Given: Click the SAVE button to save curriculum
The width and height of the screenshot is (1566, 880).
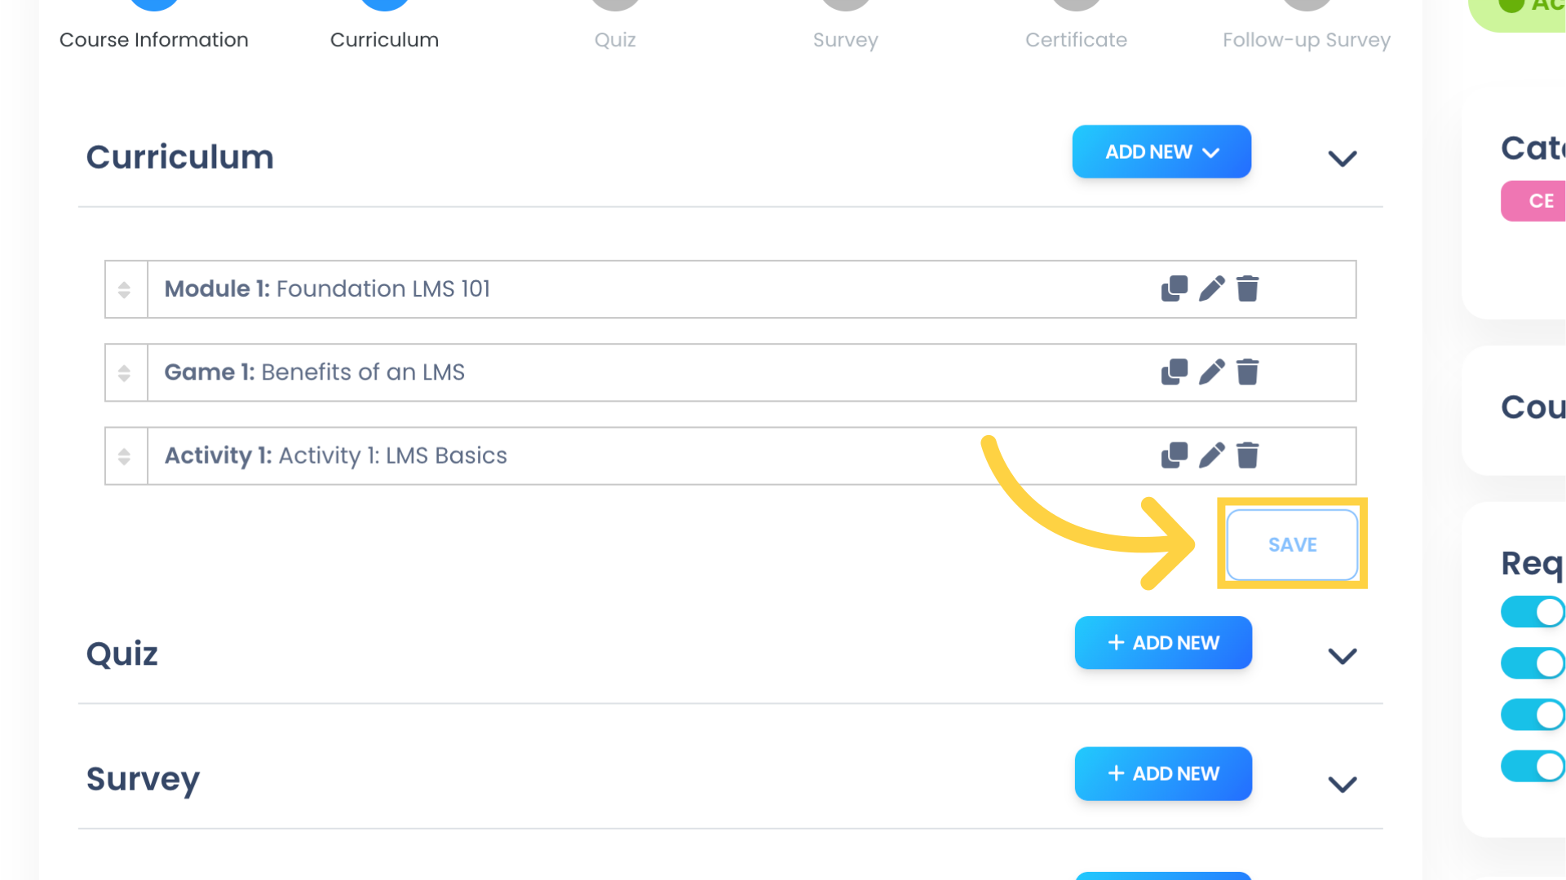Looking at the screenshot, I should coord(1292,545).
